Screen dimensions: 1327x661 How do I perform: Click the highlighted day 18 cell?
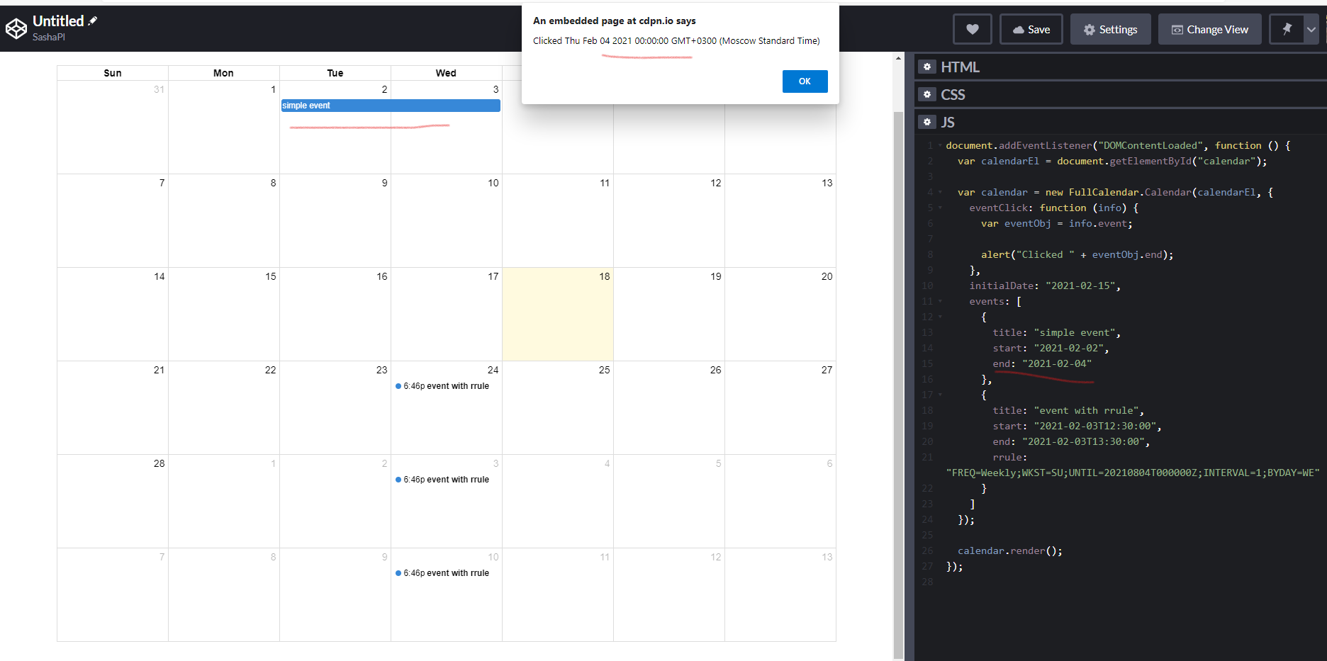click(x=557, y=314)
